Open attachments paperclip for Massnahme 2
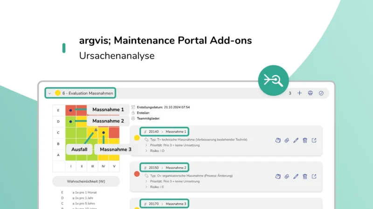This screenshot has width=373, height=209. 287,176
